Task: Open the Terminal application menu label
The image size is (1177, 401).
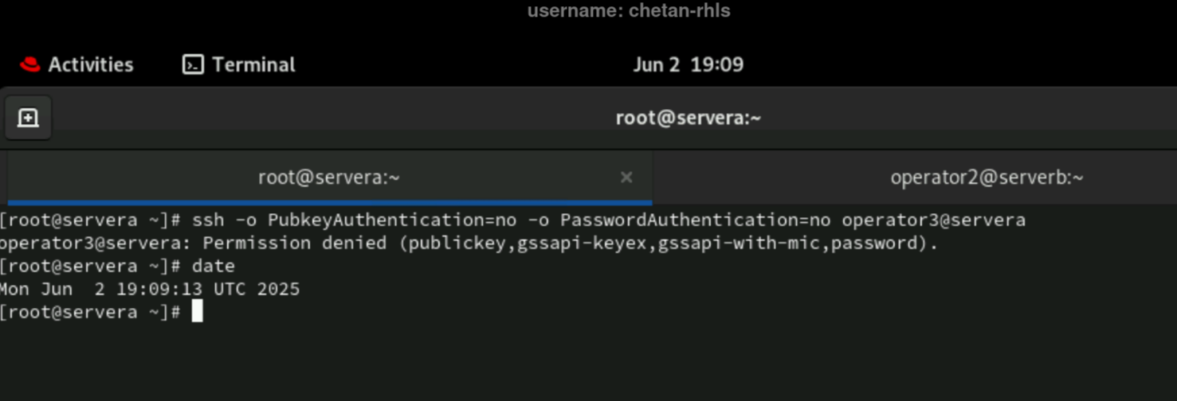Action: (x=253, y=64)
